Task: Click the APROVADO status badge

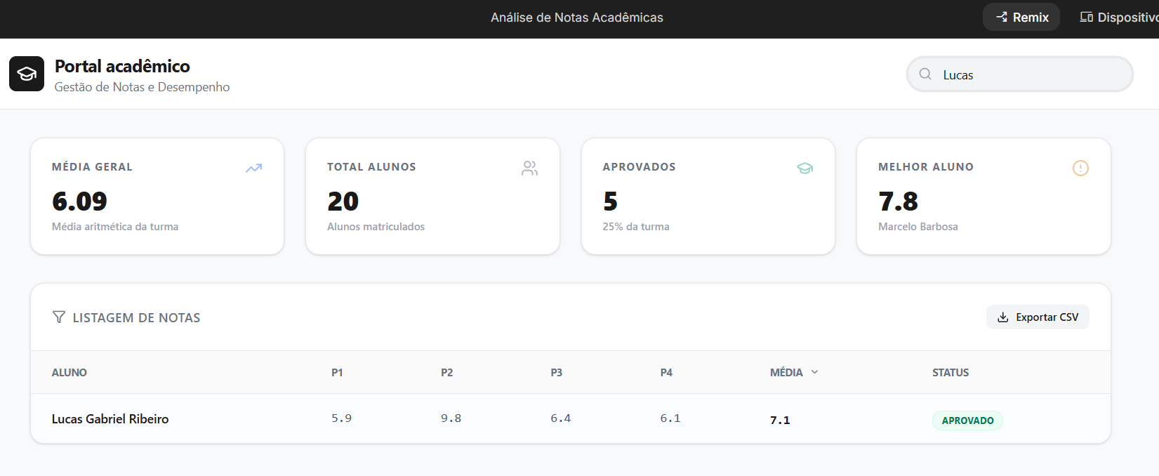Action: click(x=967, y=421)
